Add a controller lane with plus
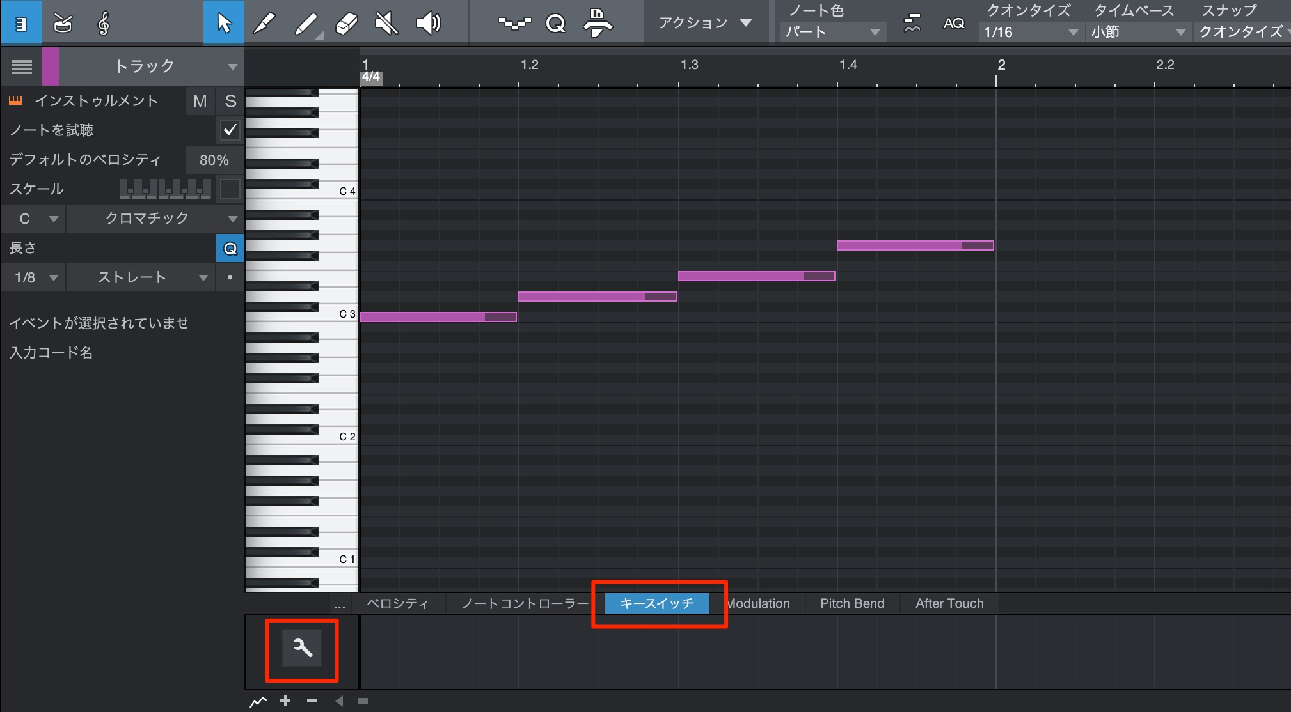Screen dimensions: 1291x712 coord(285,701)
